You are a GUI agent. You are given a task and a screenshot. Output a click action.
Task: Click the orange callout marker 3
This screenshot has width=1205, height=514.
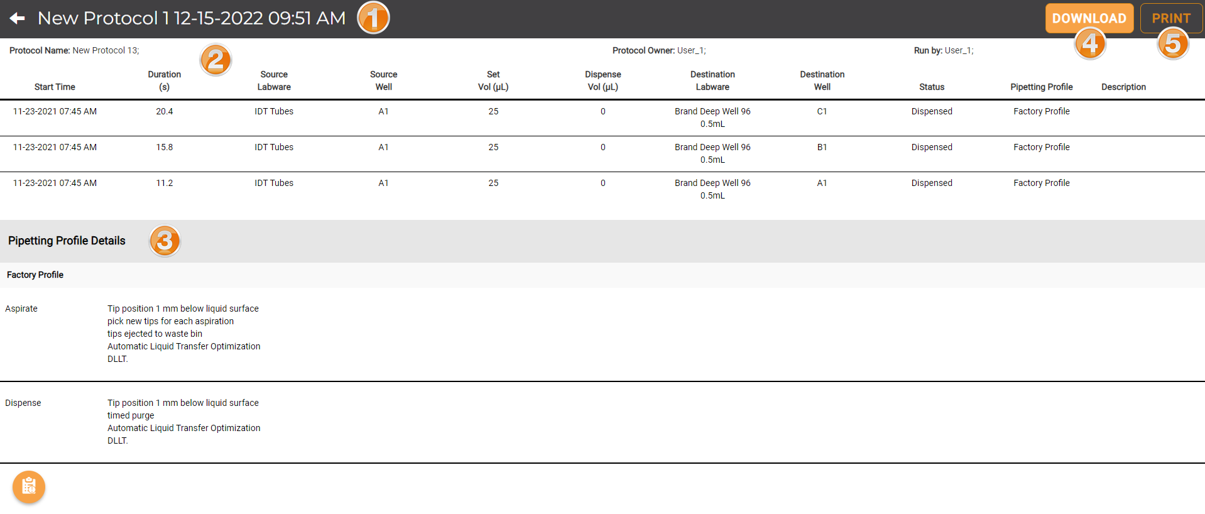click(x=165, y=241)
